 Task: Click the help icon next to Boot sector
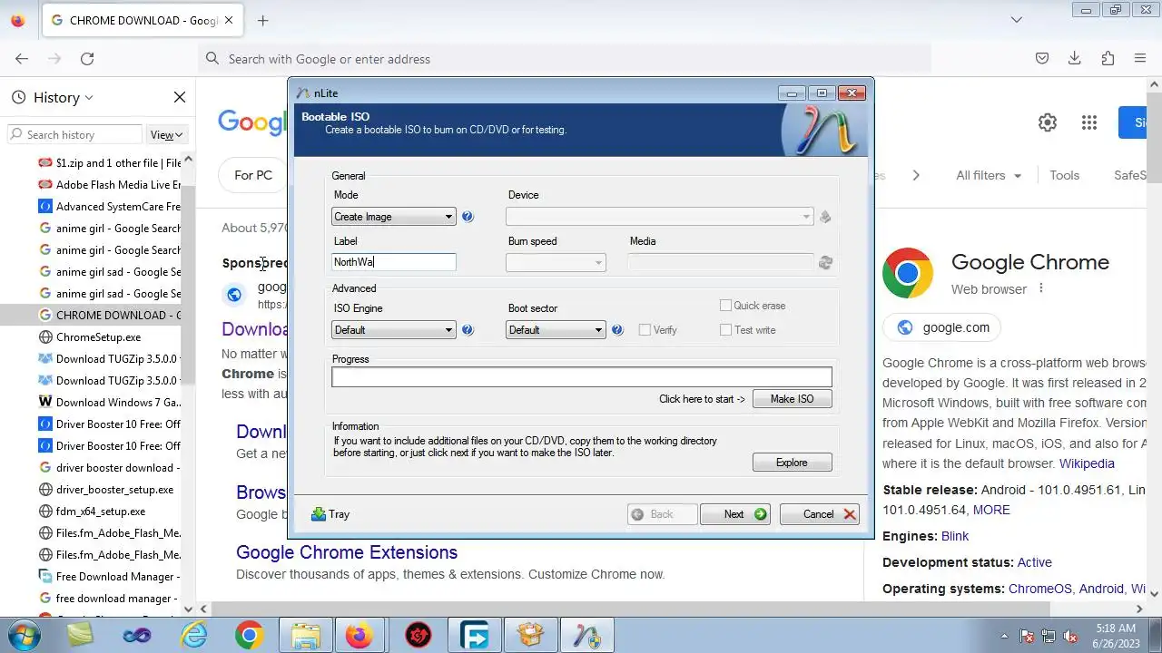click(x=617, y=330)
